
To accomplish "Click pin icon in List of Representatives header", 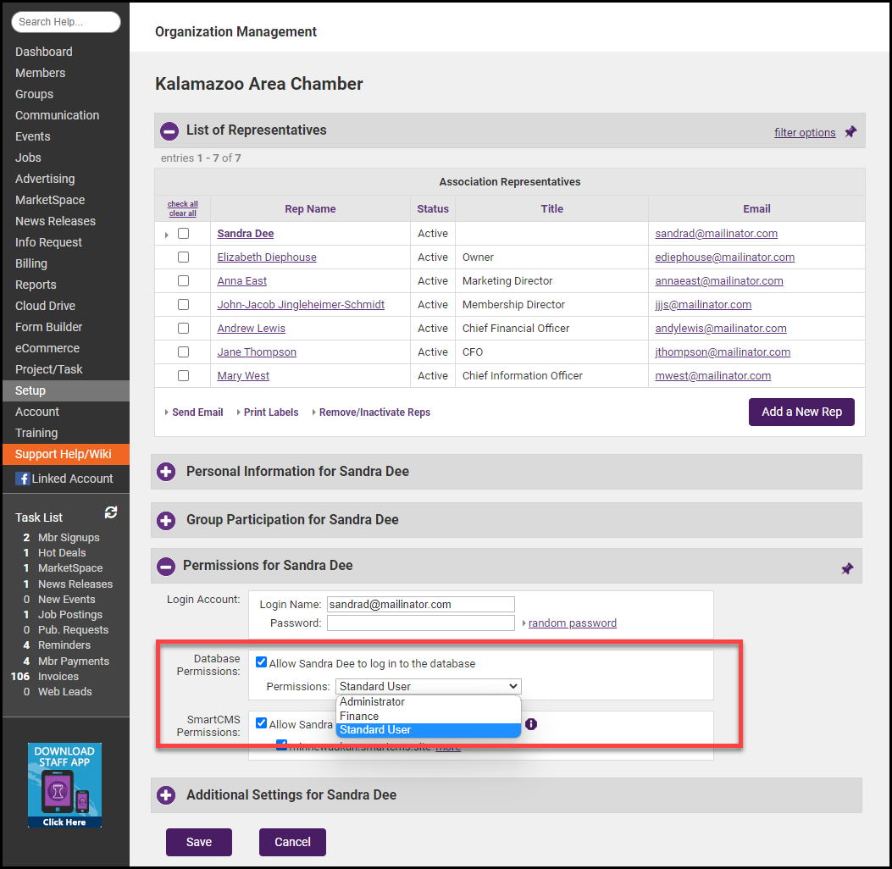I will tap(850, 132).
